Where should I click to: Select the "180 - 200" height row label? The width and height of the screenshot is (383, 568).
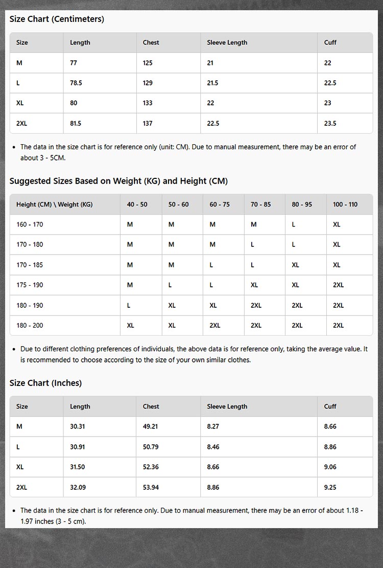point(30,325)
